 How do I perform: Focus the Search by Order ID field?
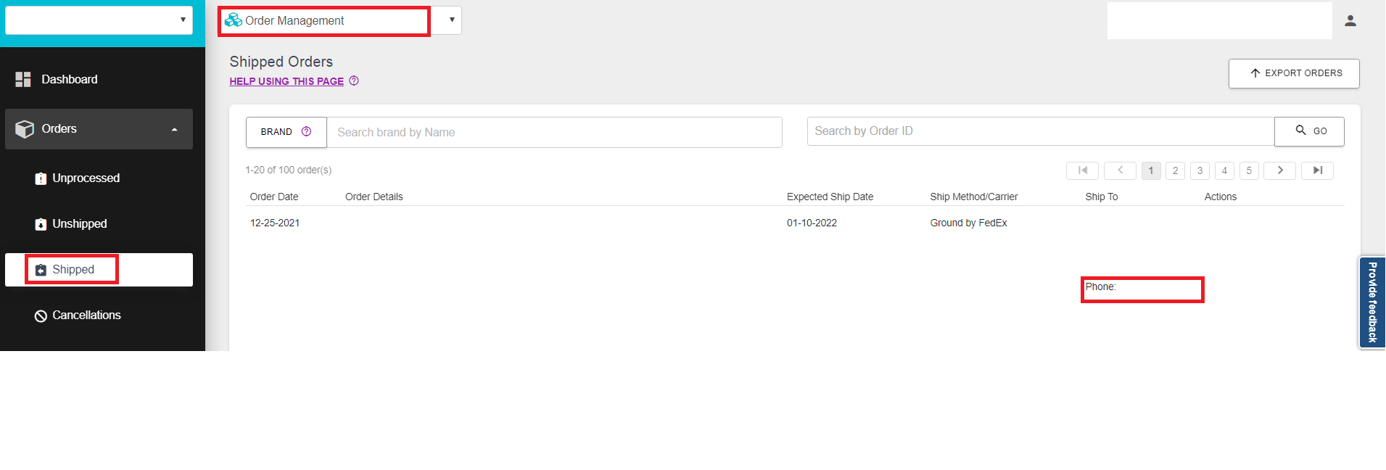pyautogui.click(x=1041, y=131)
